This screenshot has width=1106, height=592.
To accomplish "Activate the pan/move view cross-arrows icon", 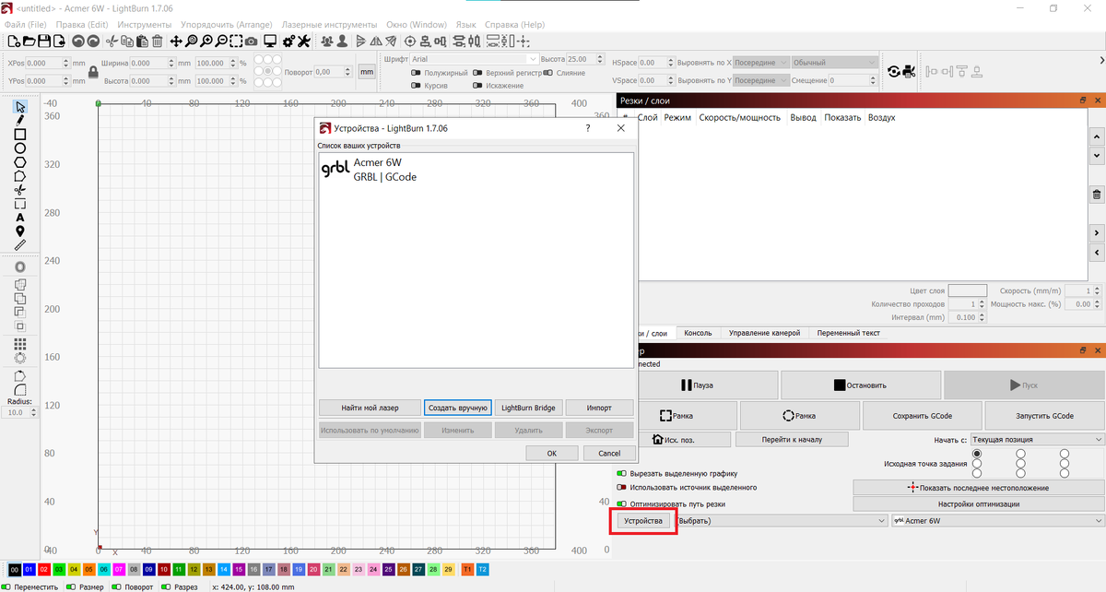I will (176, 41).
